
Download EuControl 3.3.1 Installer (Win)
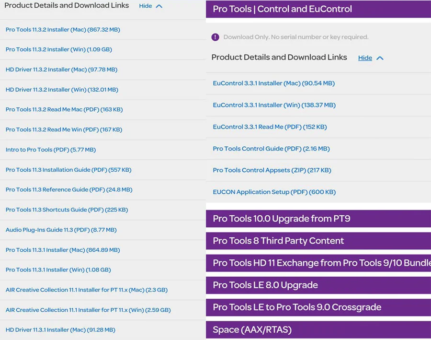point(274,105)
